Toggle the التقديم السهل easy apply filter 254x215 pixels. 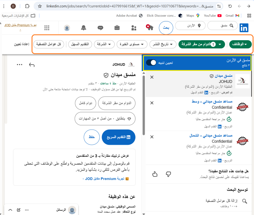click(x=80, y=44)
